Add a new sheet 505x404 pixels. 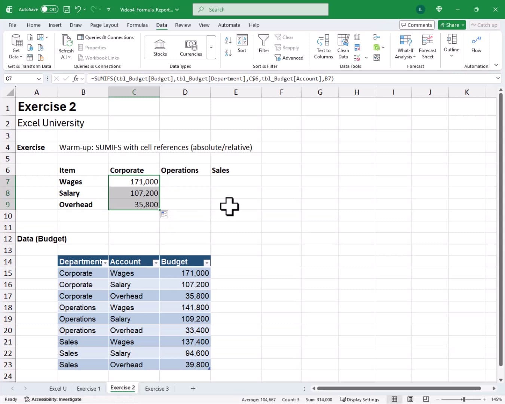[193, 389]
